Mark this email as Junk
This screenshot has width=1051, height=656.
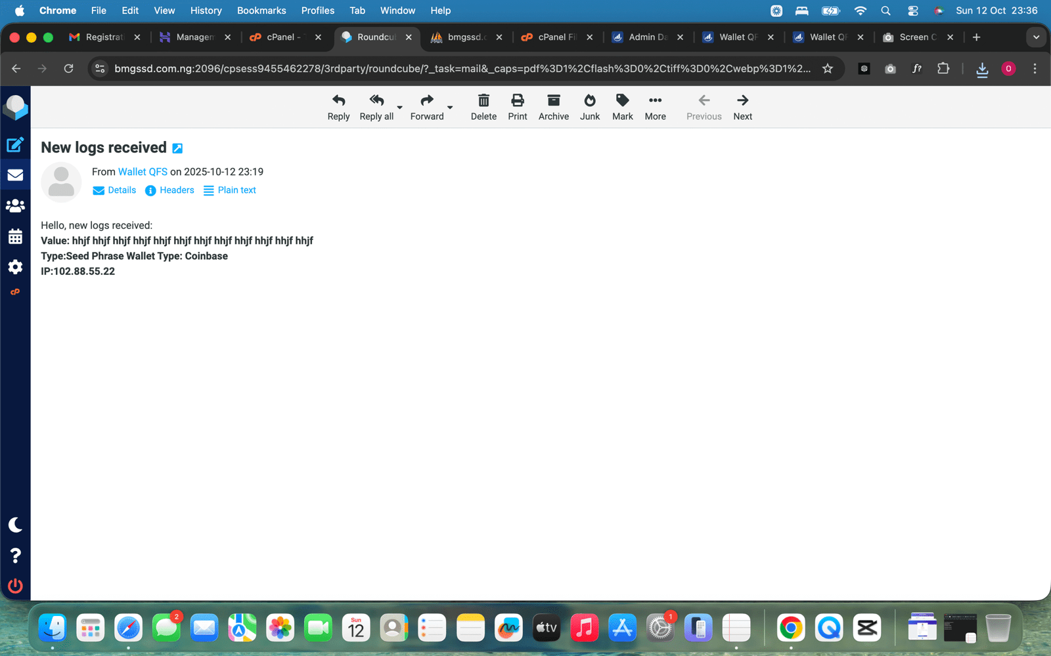(589, 107)
